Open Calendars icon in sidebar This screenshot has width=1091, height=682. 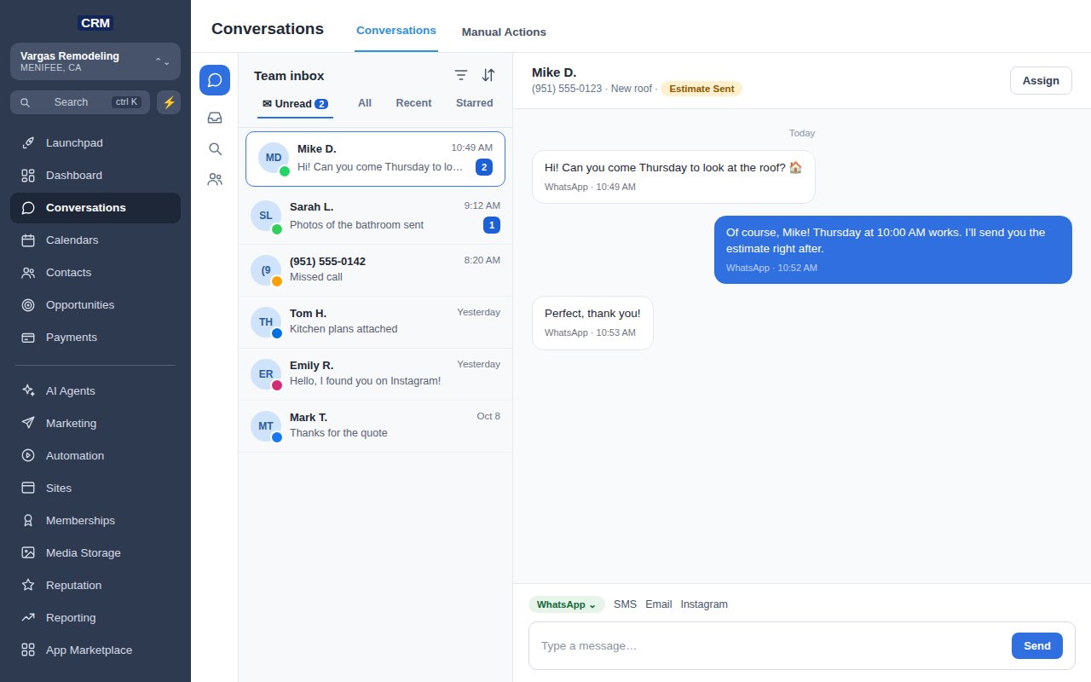[28, 240]
